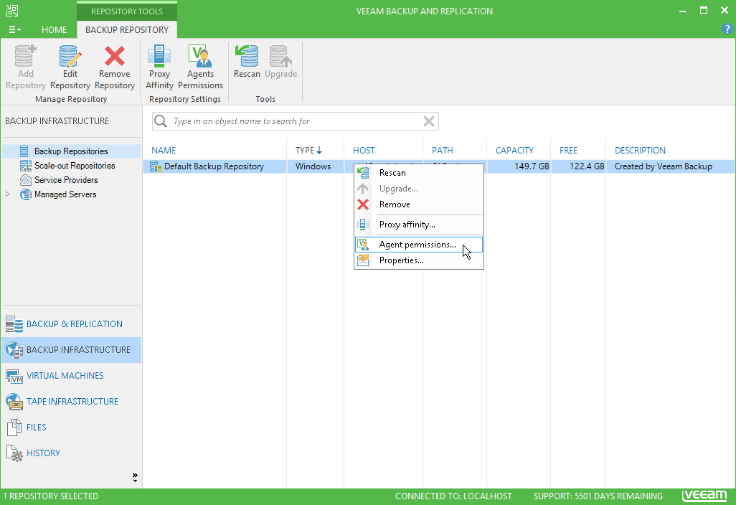Choose Properties... in the context menu

[419, 260]
